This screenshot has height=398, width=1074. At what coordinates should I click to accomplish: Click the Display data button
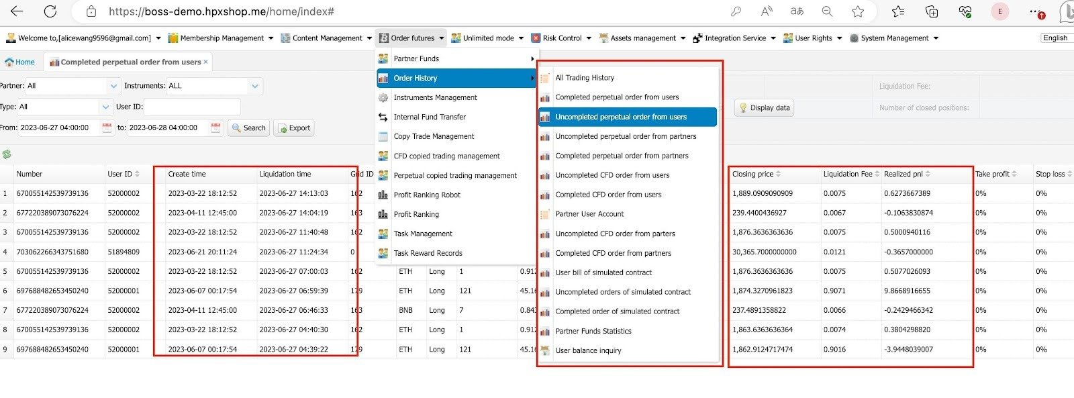[764, 107]
